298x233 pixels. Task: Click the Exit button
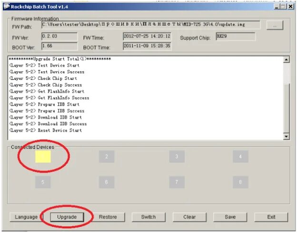(x=271, y=217)
